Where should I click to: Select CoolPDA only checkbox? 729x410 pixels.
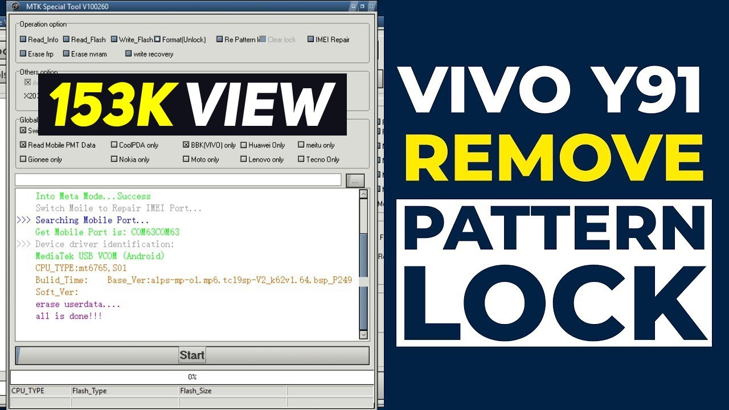coord(114,145)
